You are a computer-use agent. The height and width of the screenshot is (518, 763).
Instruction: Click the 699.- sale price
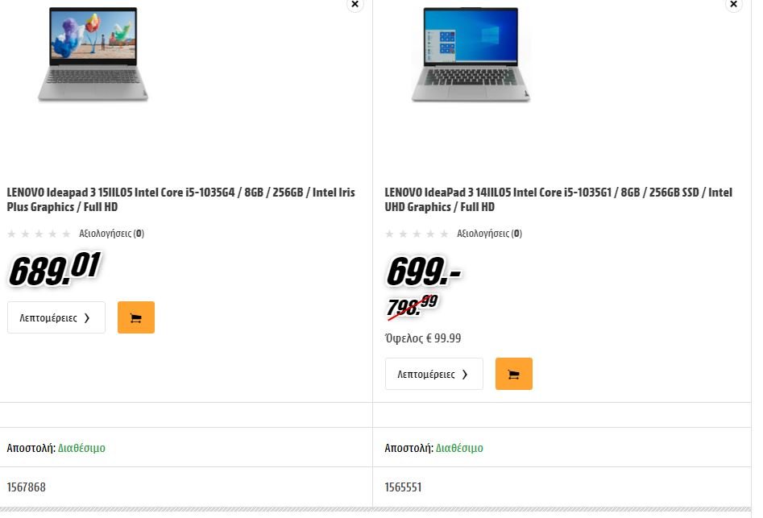coord(423,271)
